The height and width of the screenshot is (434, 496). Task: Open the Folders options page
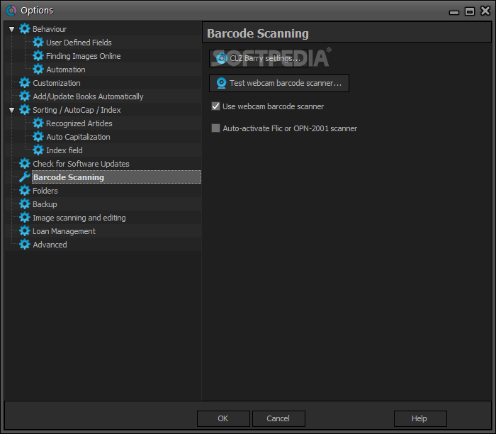[45, 191]
